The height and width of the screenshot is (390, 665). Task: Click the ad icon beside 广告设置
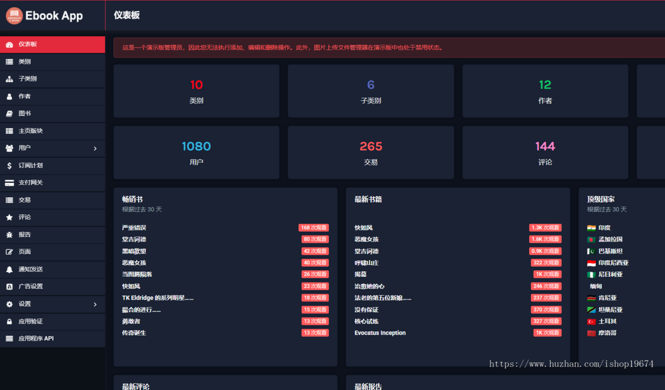pyautogui.click(x=9, y=286)
